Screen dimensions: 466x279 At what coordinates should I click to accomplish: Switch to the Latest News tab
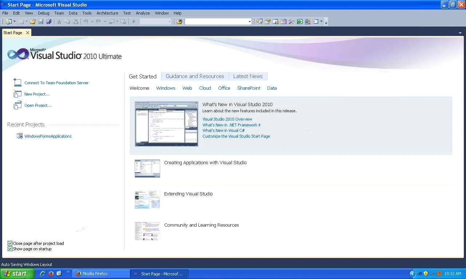pos(248,76)
